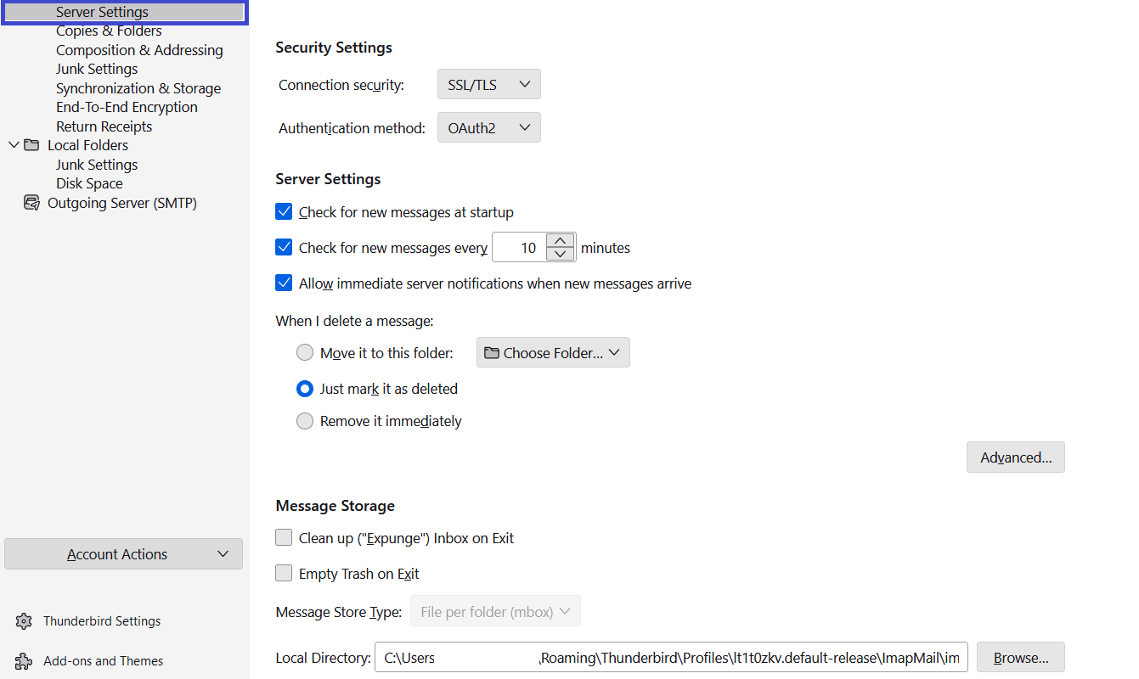The height and width of the screenshot is (679, 1139).
Task: Open the Authentication method dropdown
Action: coord(488,126)
